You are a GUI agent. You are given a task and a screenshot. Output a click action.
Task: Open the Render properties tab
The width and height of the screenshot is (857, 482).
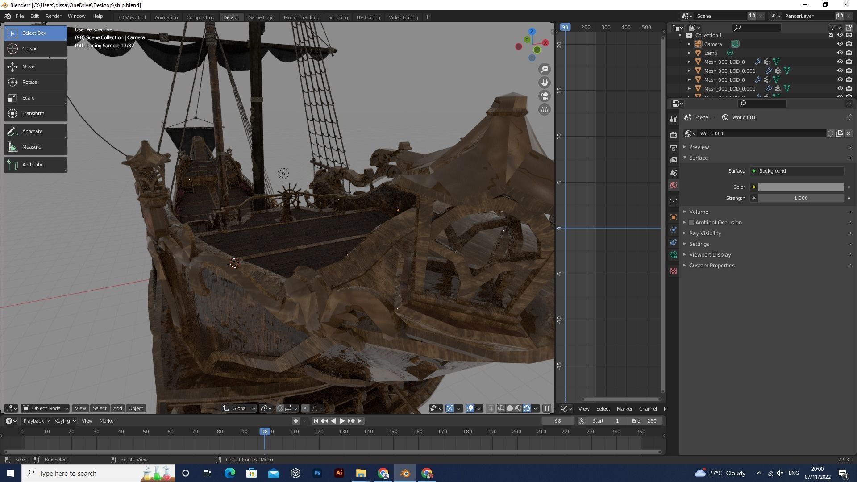[x=674, y=135]
